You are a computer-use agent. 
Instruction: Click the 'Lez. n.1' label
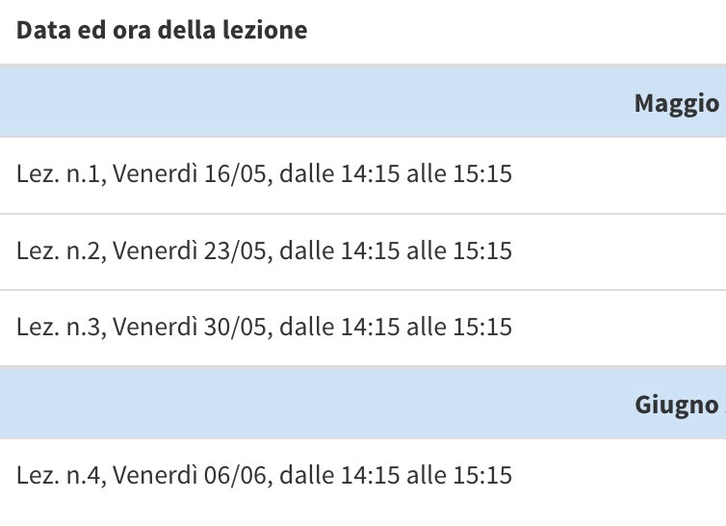pos(60,174)
